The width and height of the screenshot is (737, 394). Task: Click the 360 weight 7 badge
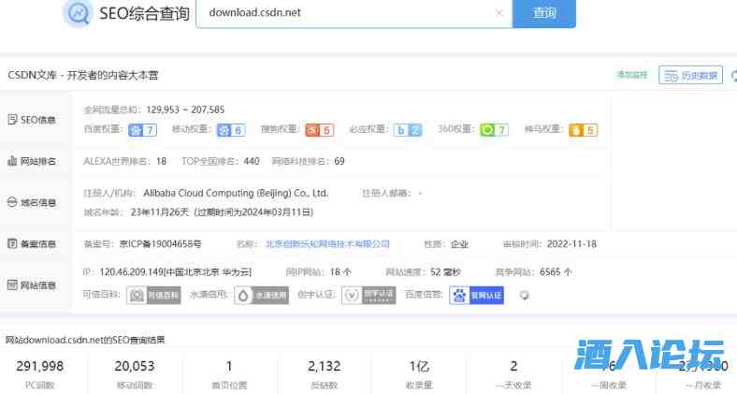click(494, 130)
